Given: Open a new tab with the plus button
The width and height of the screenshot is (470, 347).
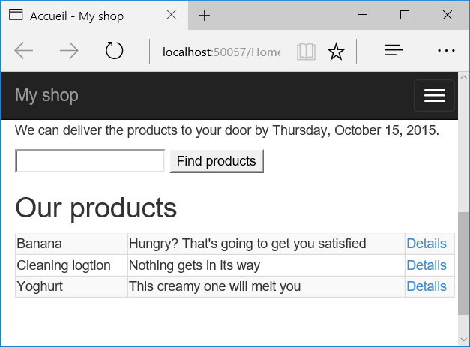Looking at the screenshot, I should click(205, 16).
